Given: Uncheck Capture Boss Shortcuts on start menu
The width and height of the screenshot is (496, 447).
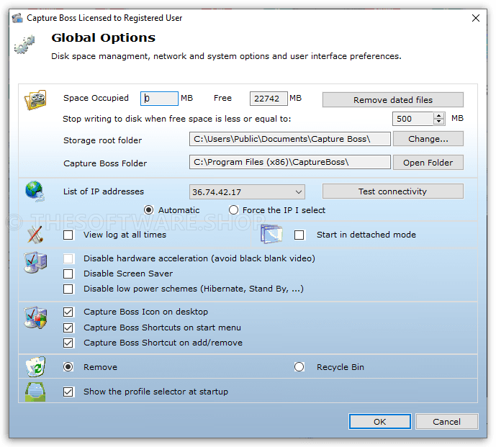Looking at the screenshot, I should [x=68, y=328].
